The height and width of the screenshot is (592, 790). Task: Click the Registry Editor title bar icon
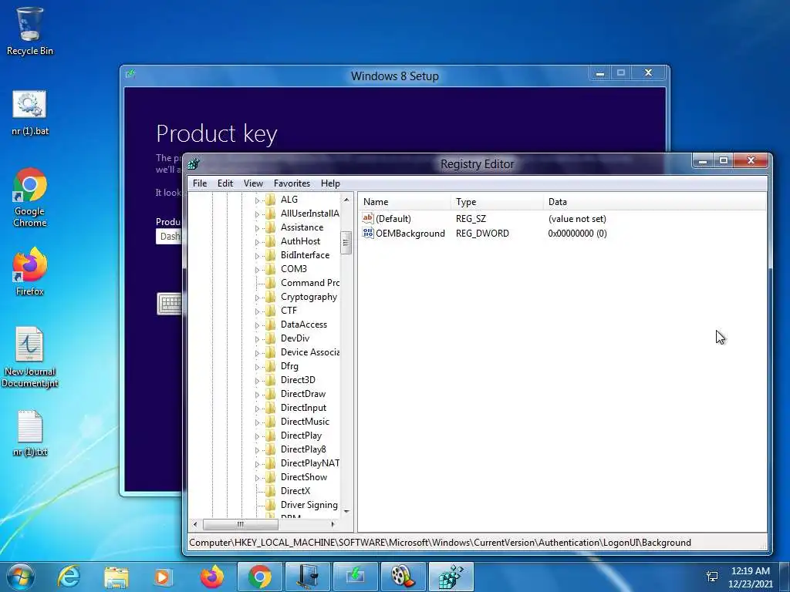coord(194,163)
